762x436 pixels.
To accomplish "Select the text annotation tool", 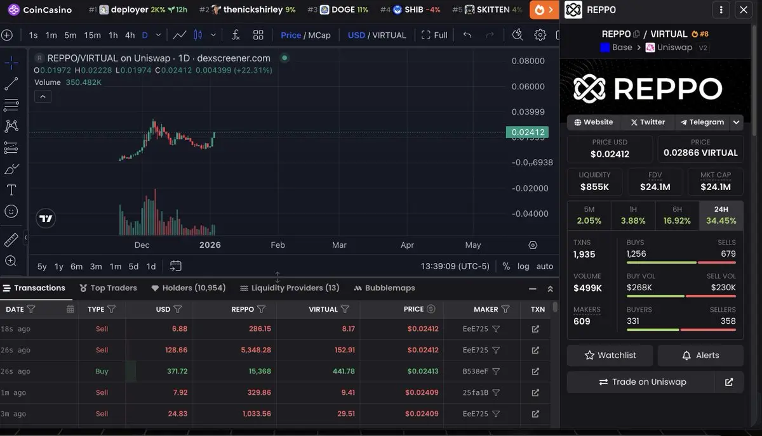I will click(x=11, y=190).
